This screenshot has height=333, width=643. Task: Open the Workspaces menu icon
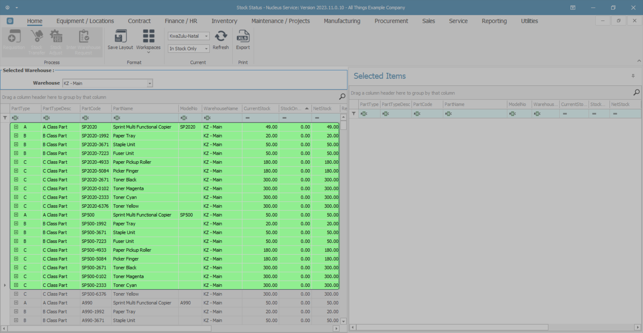[x=148, y=37]
